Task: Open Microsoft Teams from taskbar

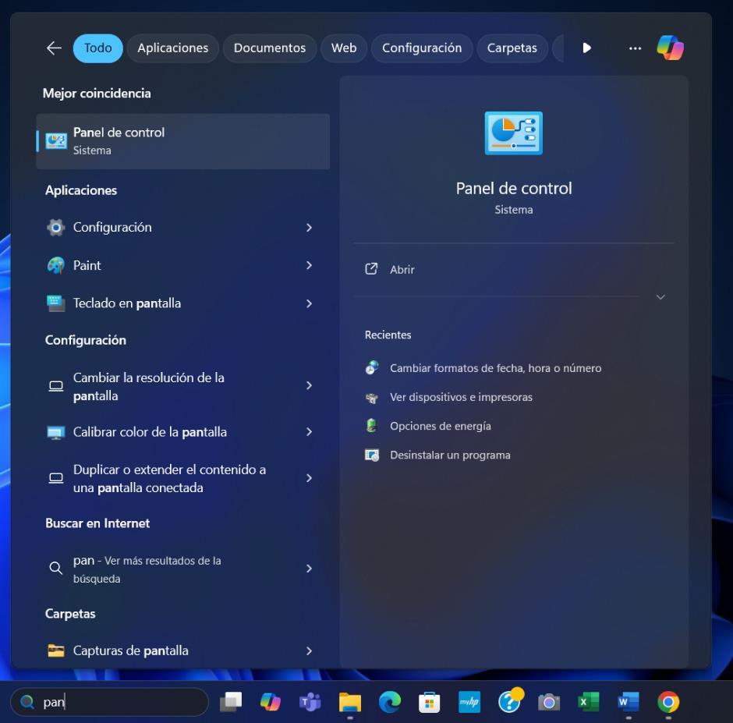Action: pos(310,702)
